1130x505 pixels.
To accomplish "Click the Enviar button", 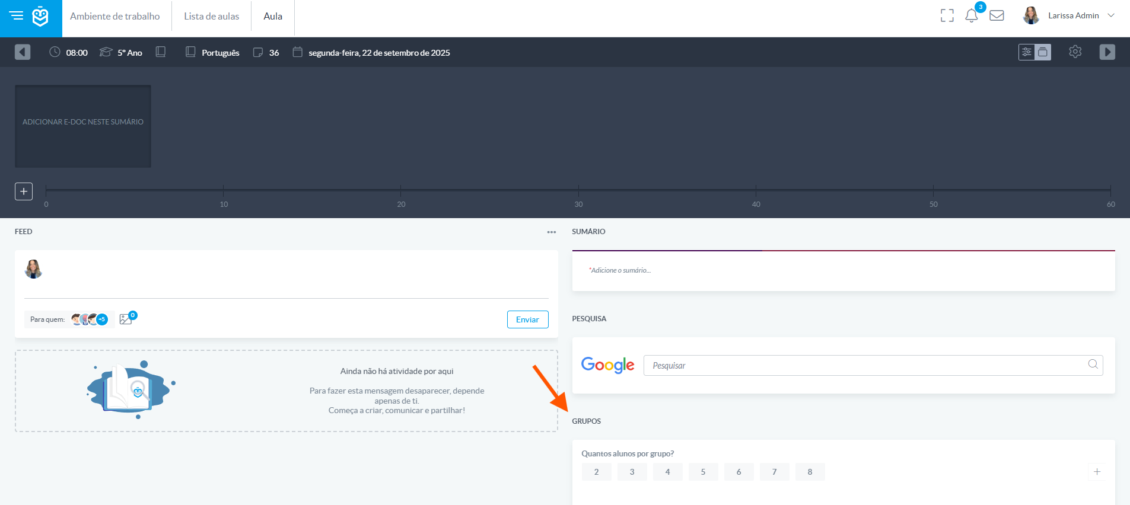I will pyautogui.click(x=528, y=319).
